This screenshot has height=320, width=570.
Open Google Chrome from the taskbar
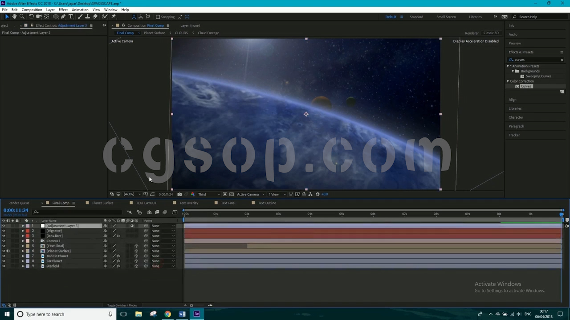(167, 314)
